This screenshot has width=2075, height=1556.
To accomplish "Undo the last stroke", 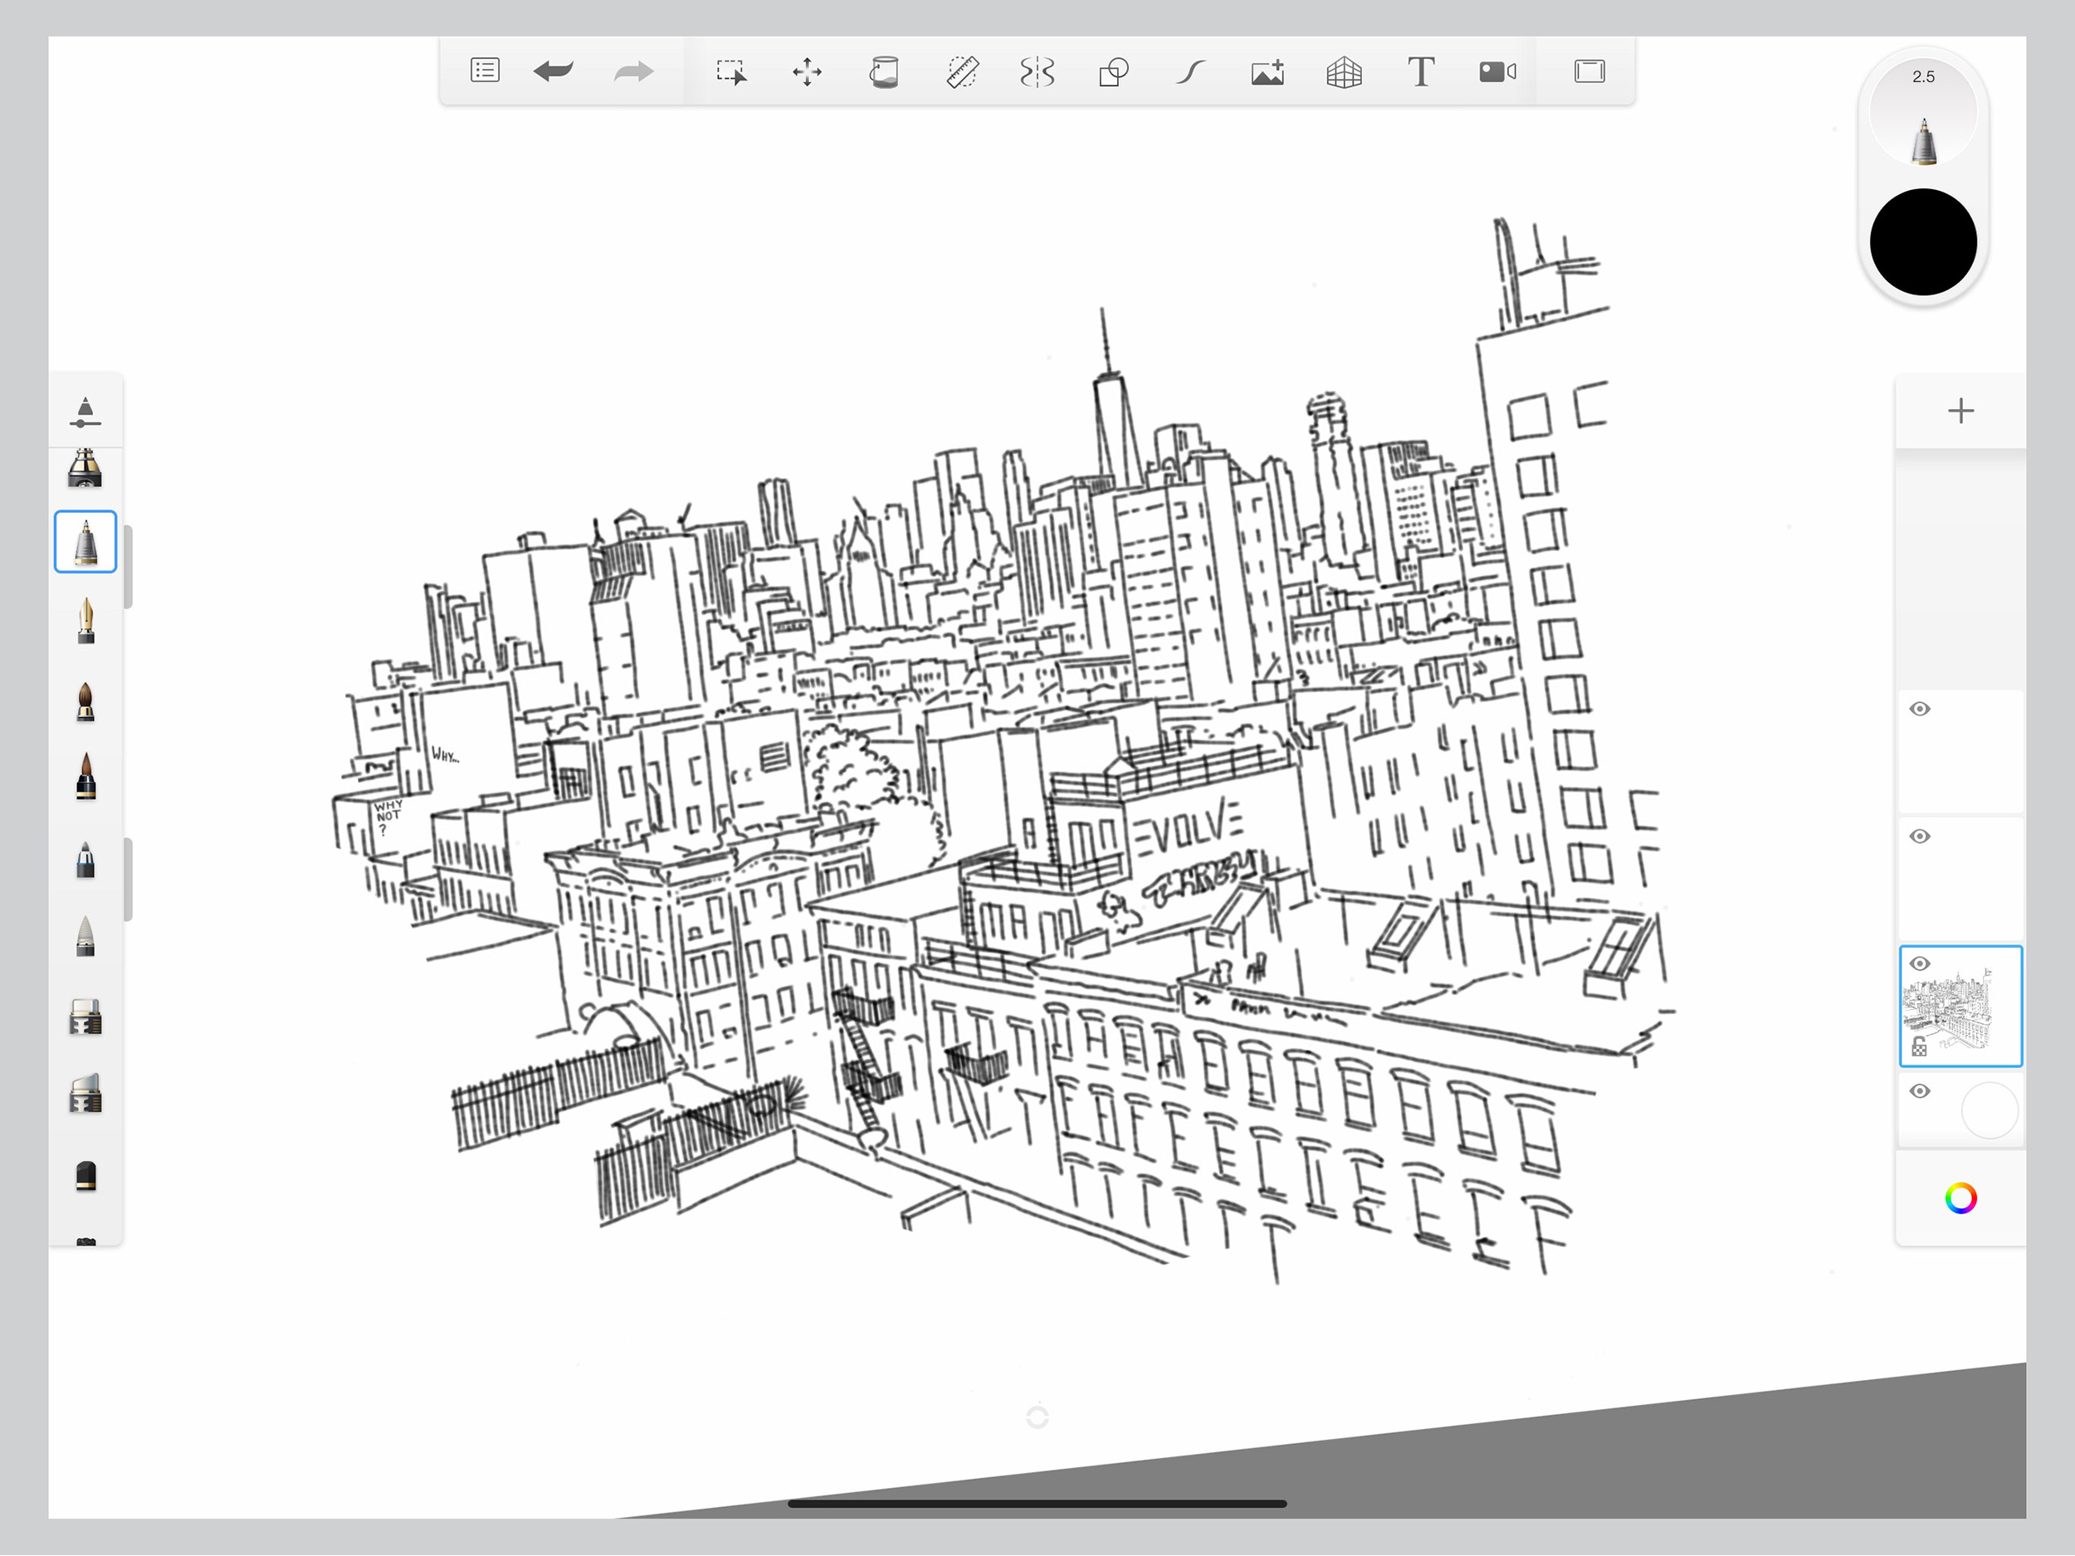I will [554, 71].
